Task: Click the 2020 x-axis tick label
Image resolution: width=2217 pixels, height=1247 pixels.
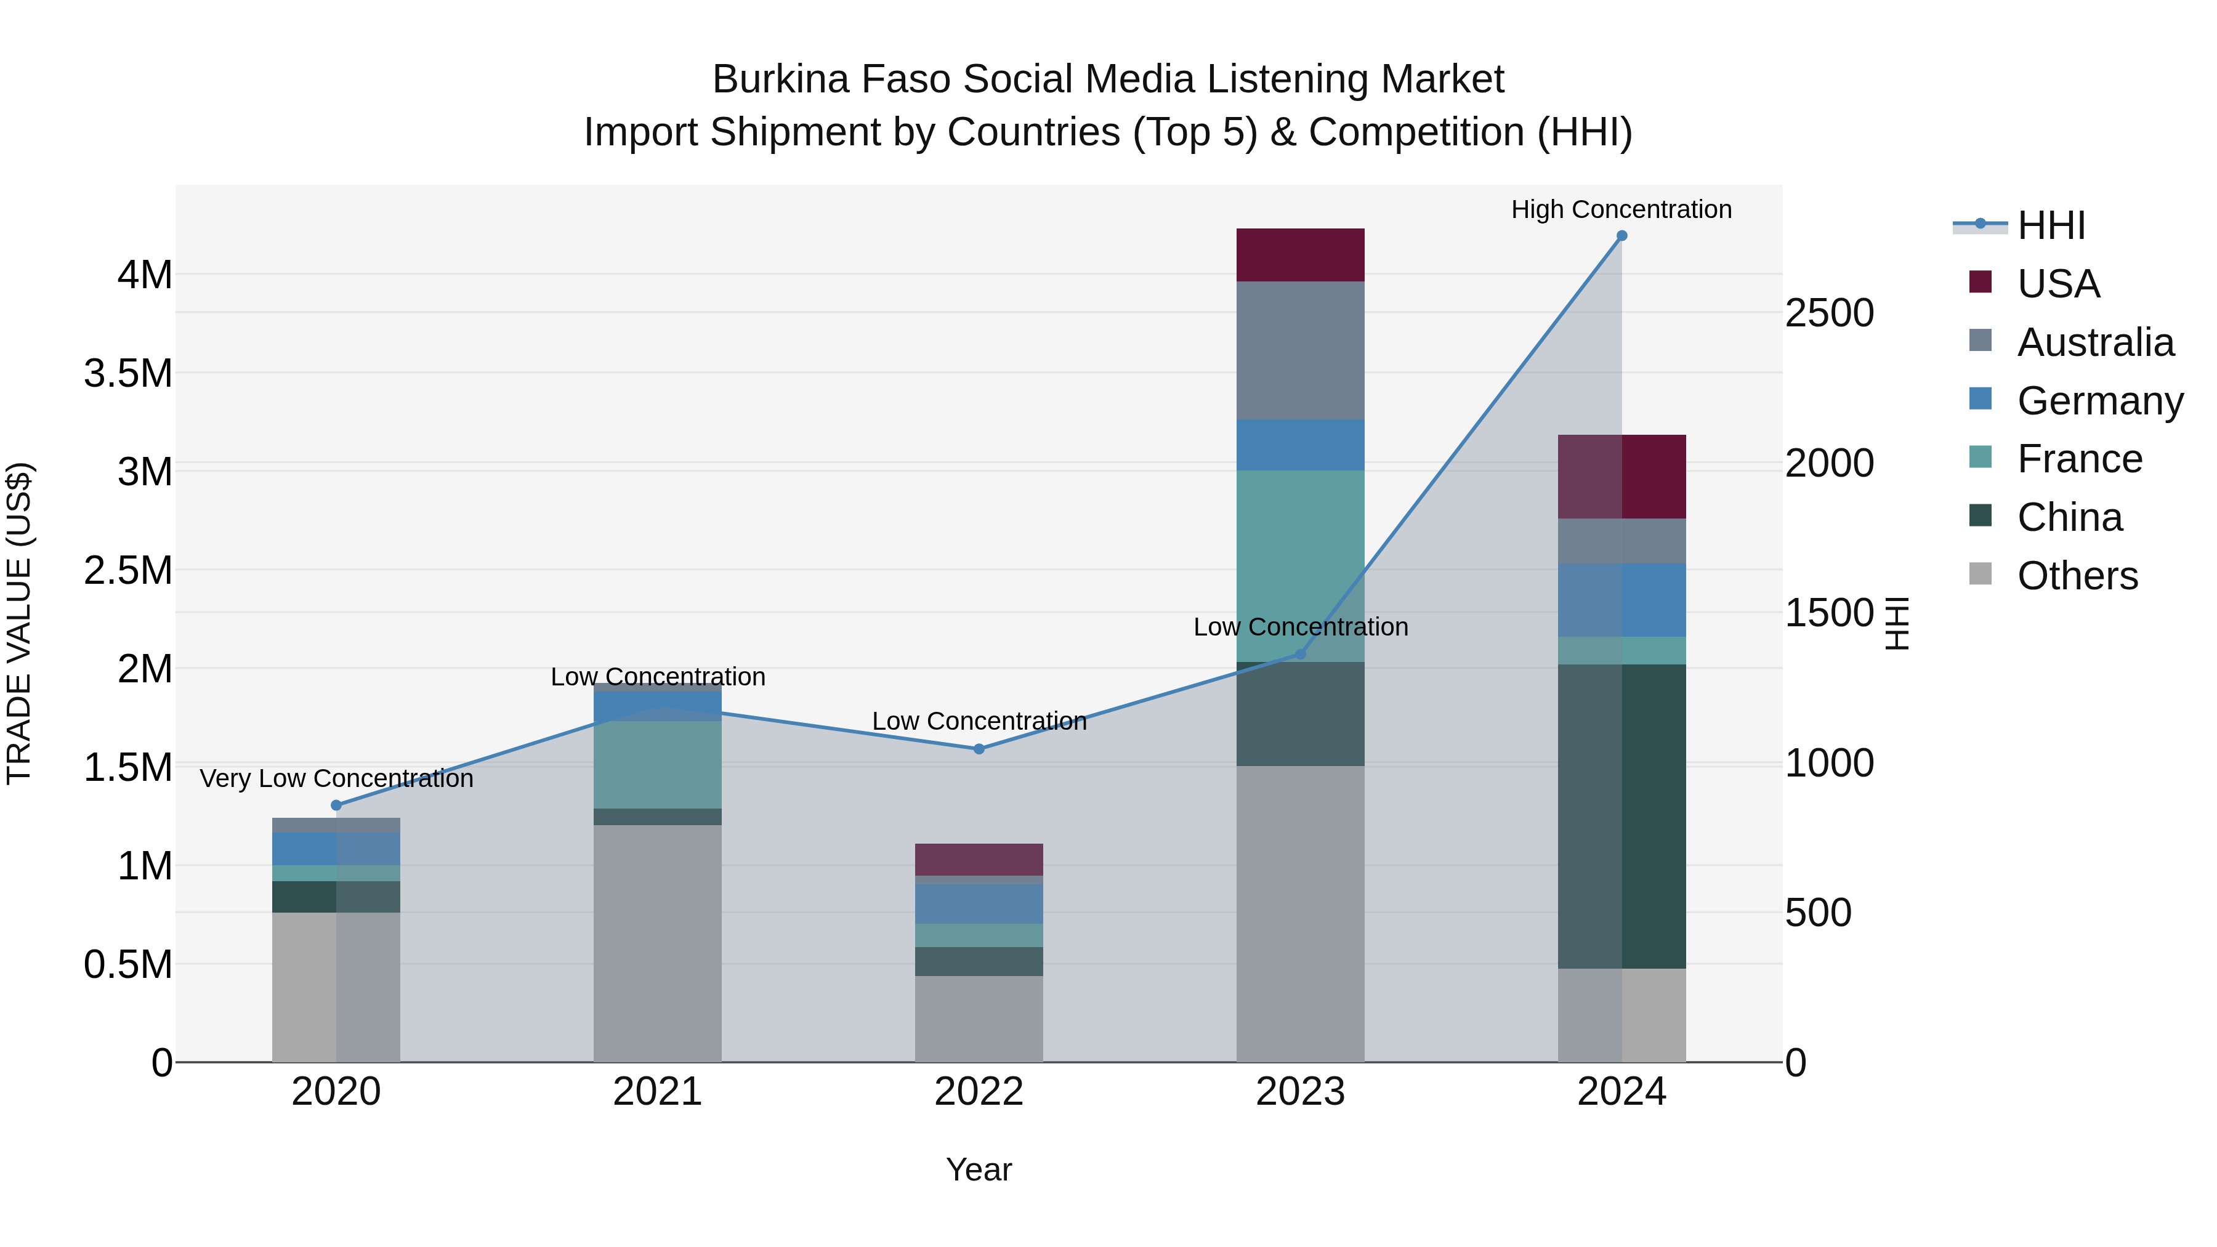Action: point(336,1092)
